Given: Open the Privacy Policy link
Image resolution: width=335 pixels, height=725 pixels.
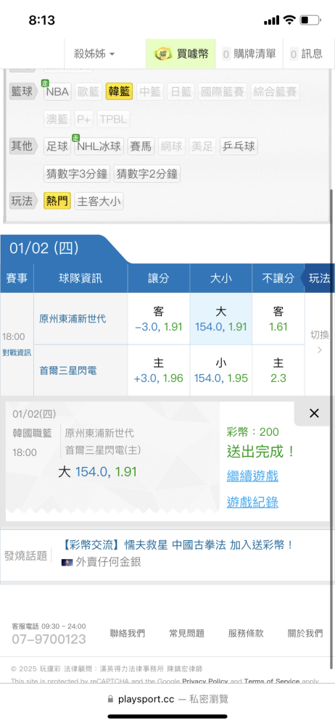Looking at the screenshot, I should [205, 681].
